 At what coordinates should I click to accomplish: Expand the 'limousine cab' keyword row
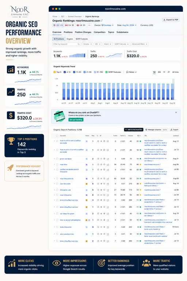pos(54,190)
